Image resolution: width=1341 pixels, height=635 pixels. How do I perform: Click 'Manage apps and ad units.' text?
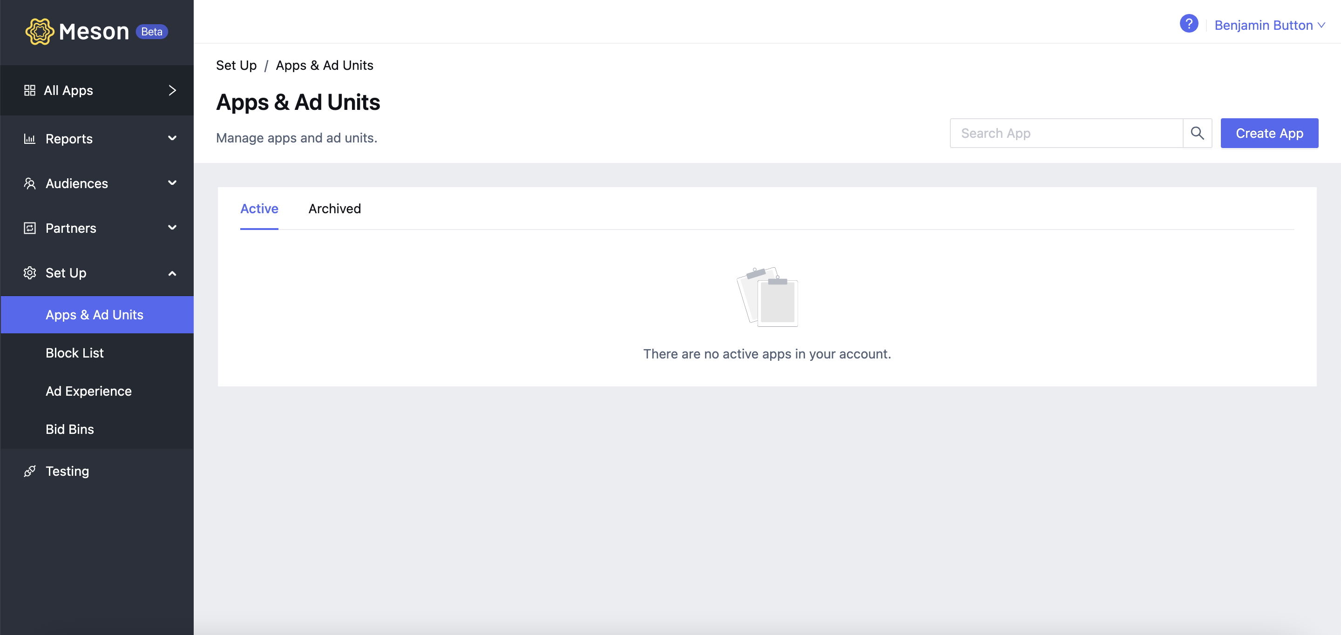point(296,138)
